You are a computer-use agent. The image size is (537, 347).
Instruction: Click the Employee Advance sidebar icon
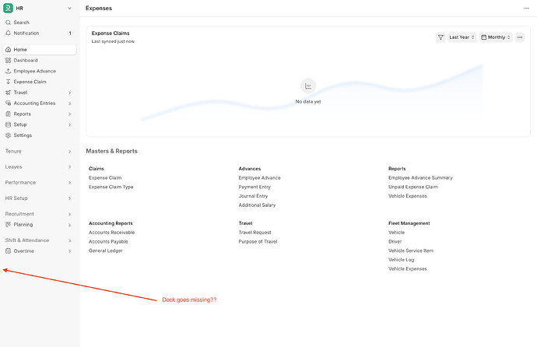[9, 71]
